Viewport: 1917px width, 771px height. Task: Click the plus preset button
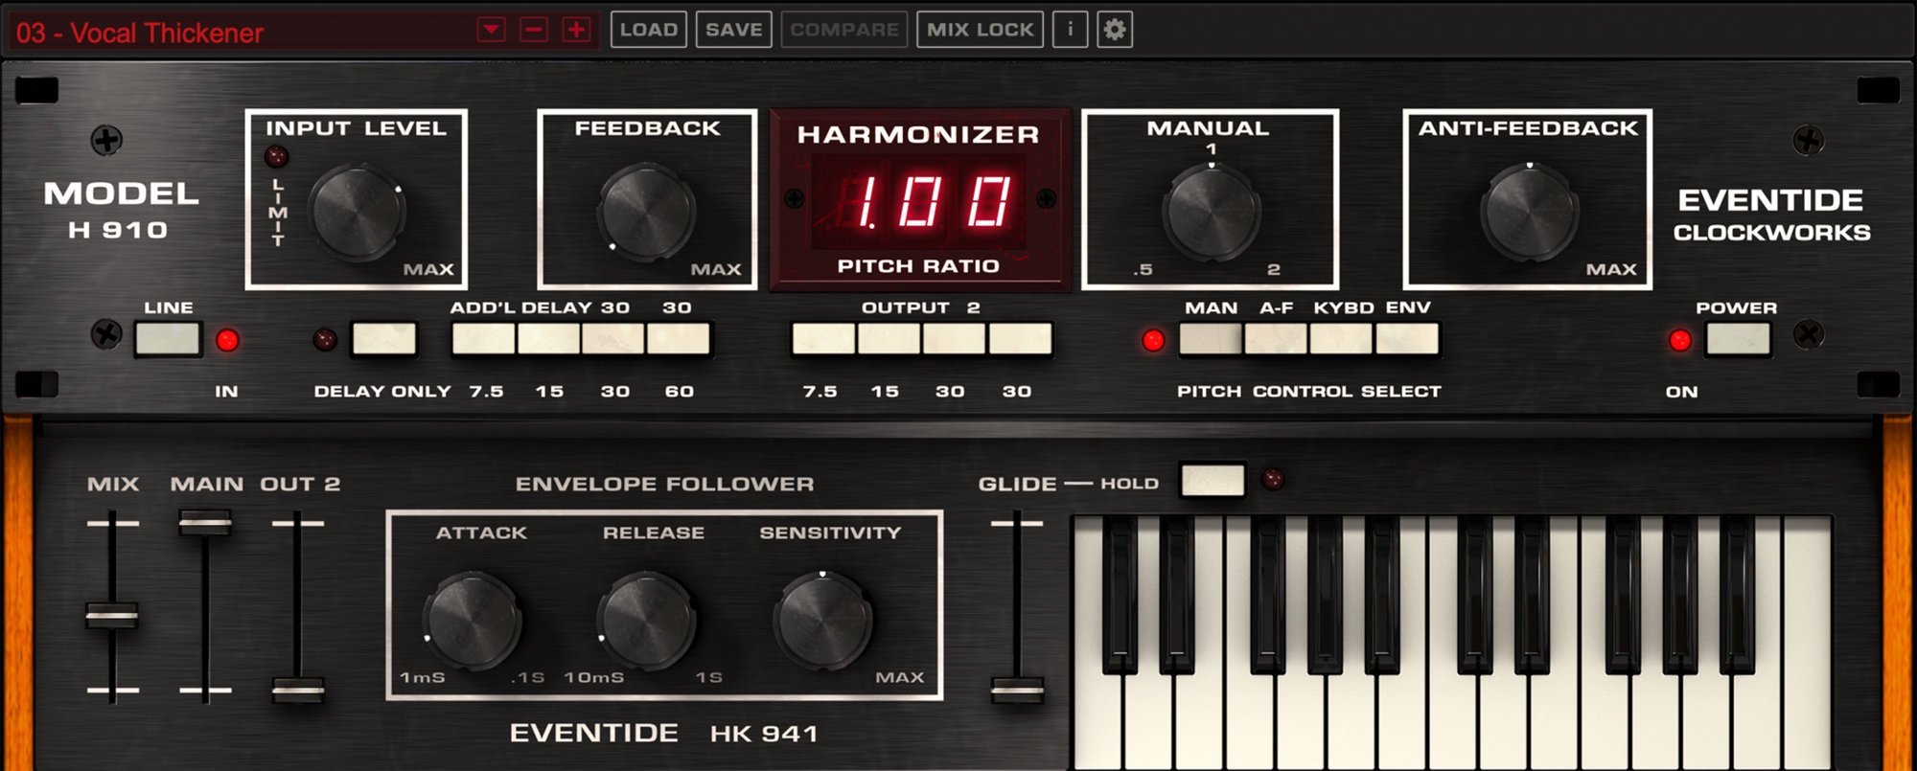[576, 30]
